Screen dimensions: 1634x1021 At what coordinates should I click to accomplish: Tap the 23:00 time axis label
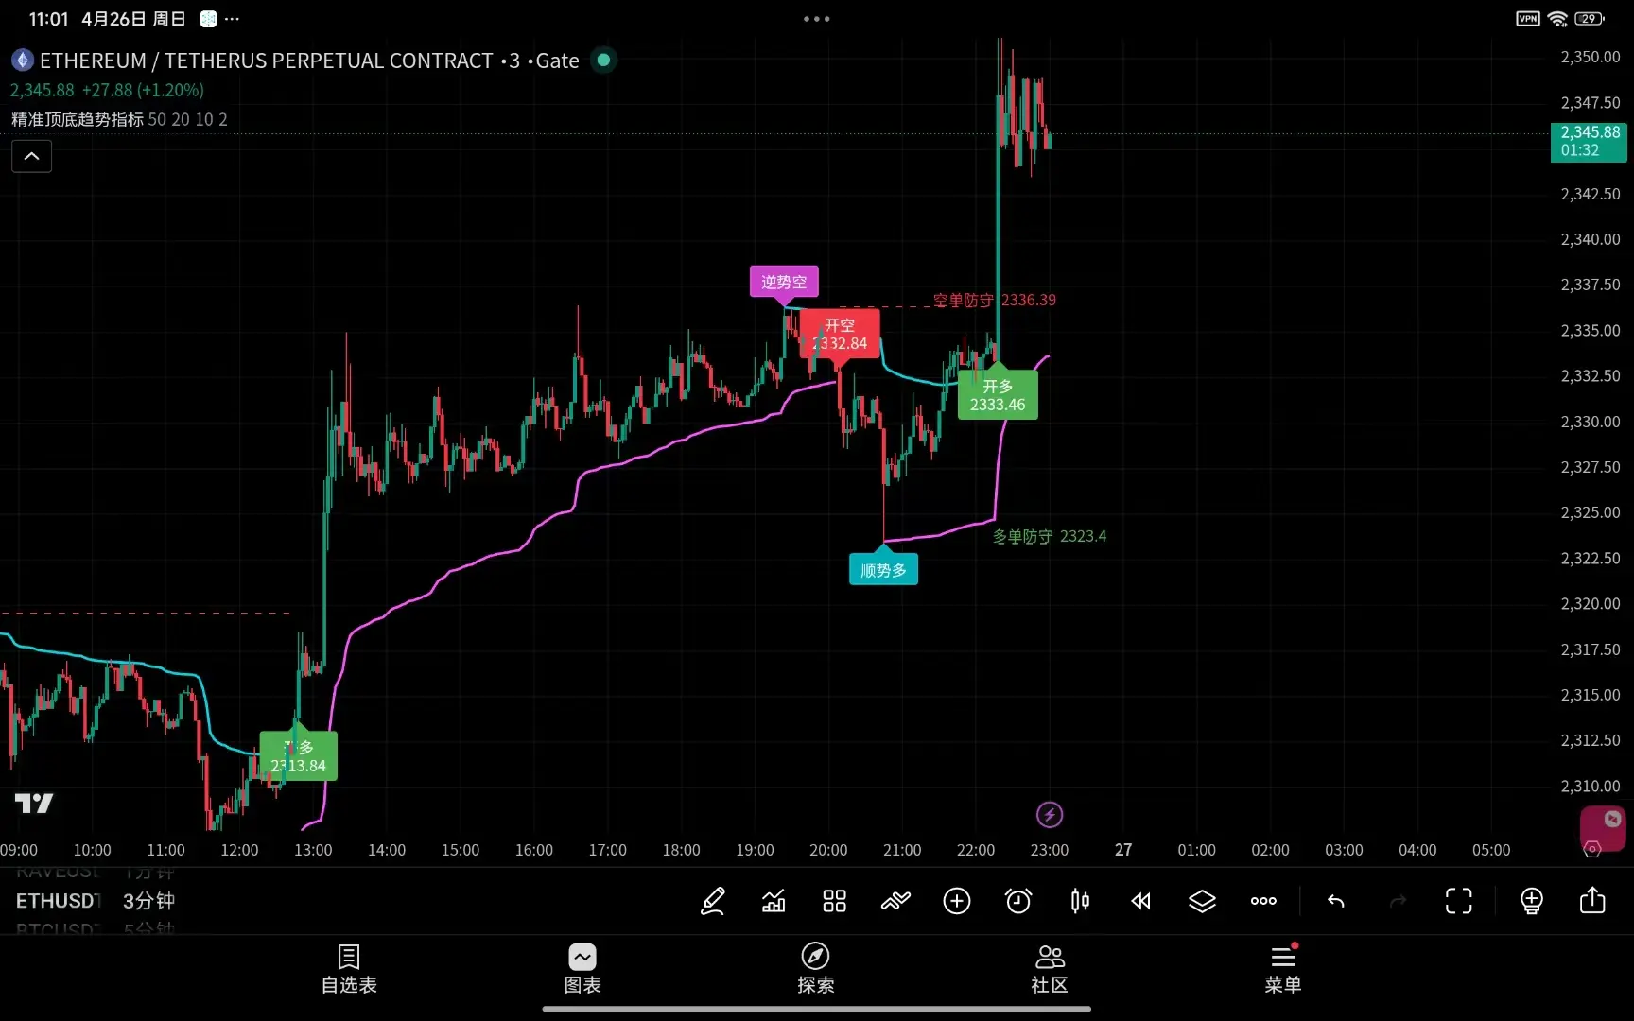coord(1050,850)
